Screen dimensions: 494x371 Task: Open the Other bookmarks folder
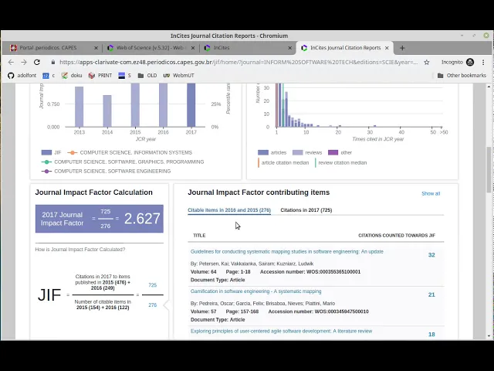pyautogui.click(x=462, y=76)
